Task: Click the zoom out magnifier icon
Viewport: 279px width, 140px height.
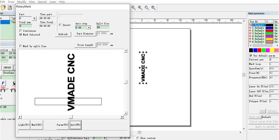Action: (134, 8)
